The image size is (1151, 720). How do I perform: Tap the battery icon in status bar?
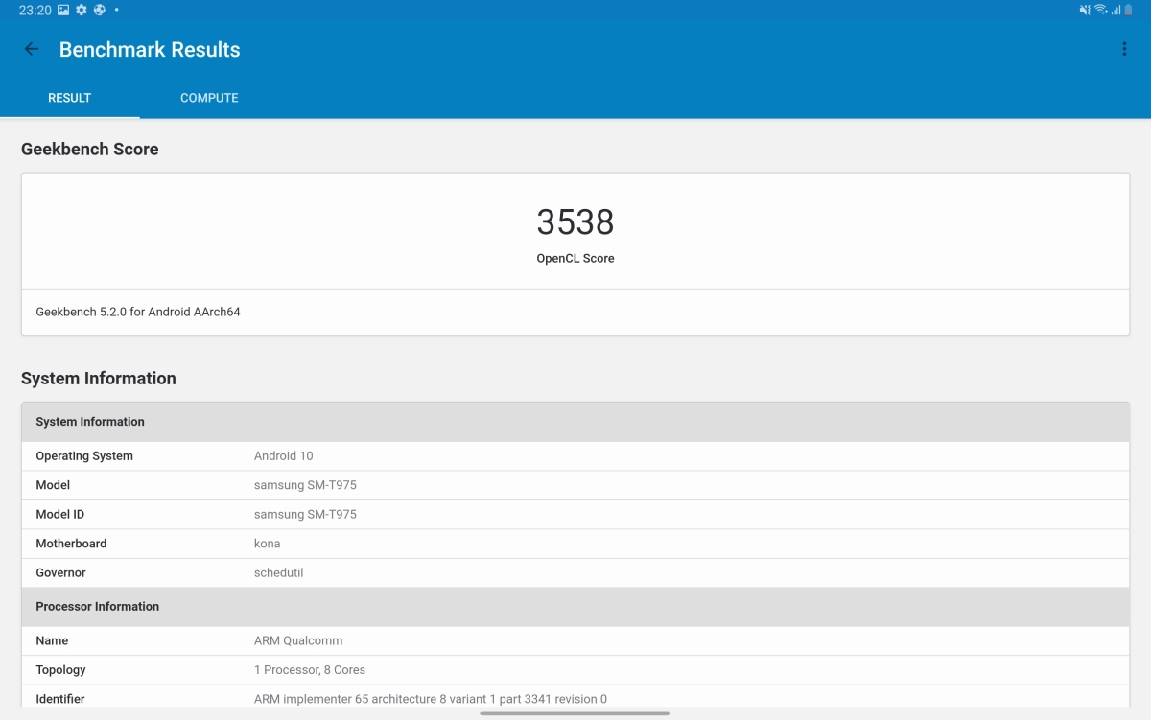1129,10
